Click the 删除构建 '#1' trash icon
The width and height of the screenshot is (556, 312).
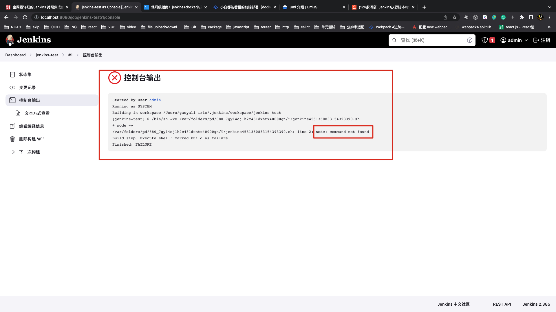point(12,139)
